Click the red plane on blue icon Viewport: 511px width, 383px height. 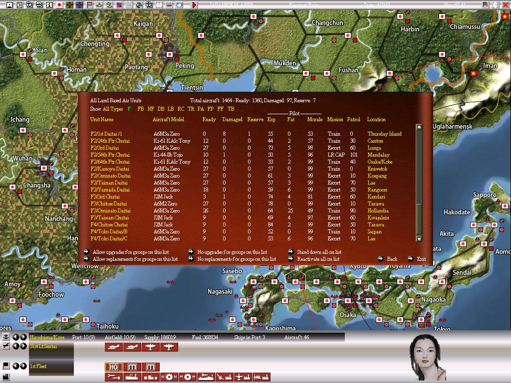tap(79, 5)
